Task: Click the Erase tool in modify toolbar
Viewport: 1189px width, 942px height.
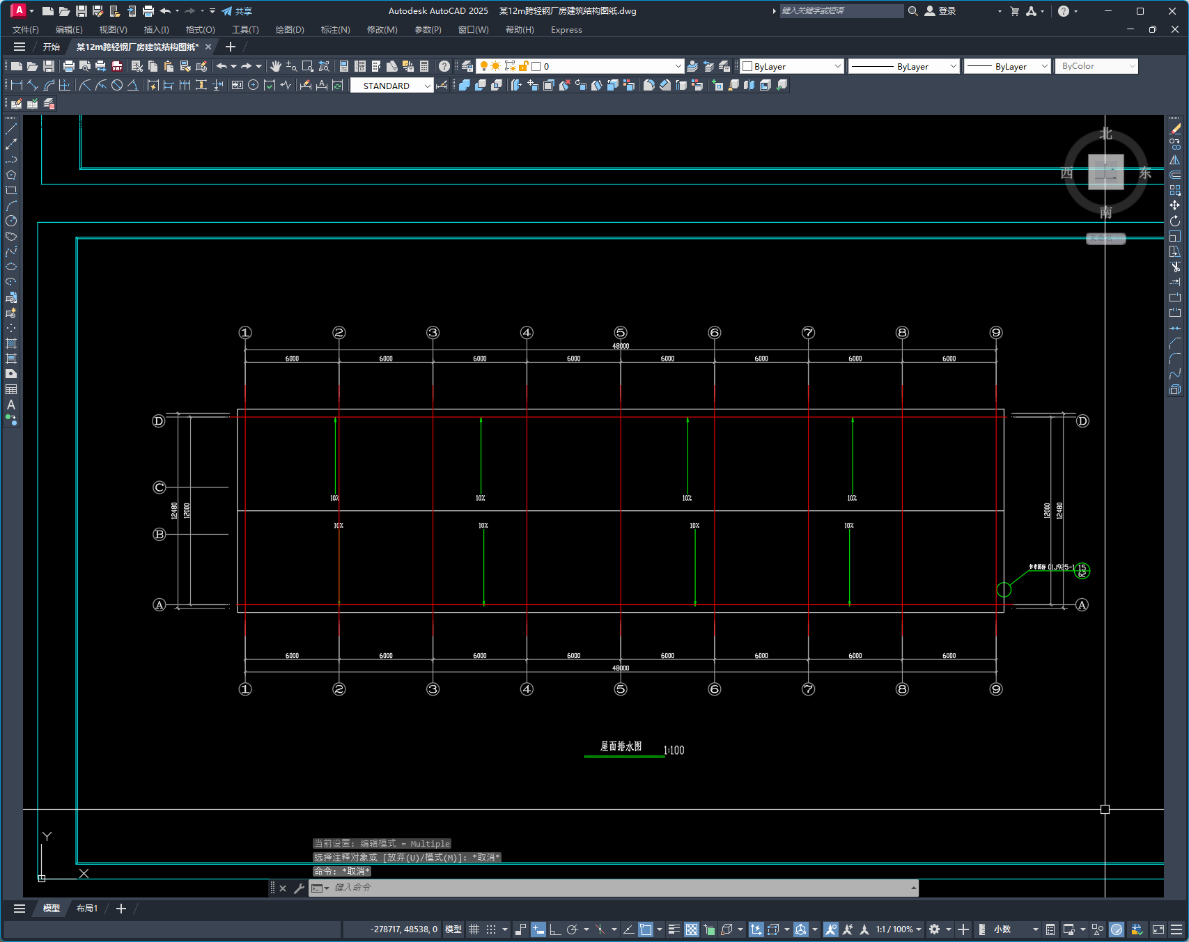Action: tap(1175, 129)
